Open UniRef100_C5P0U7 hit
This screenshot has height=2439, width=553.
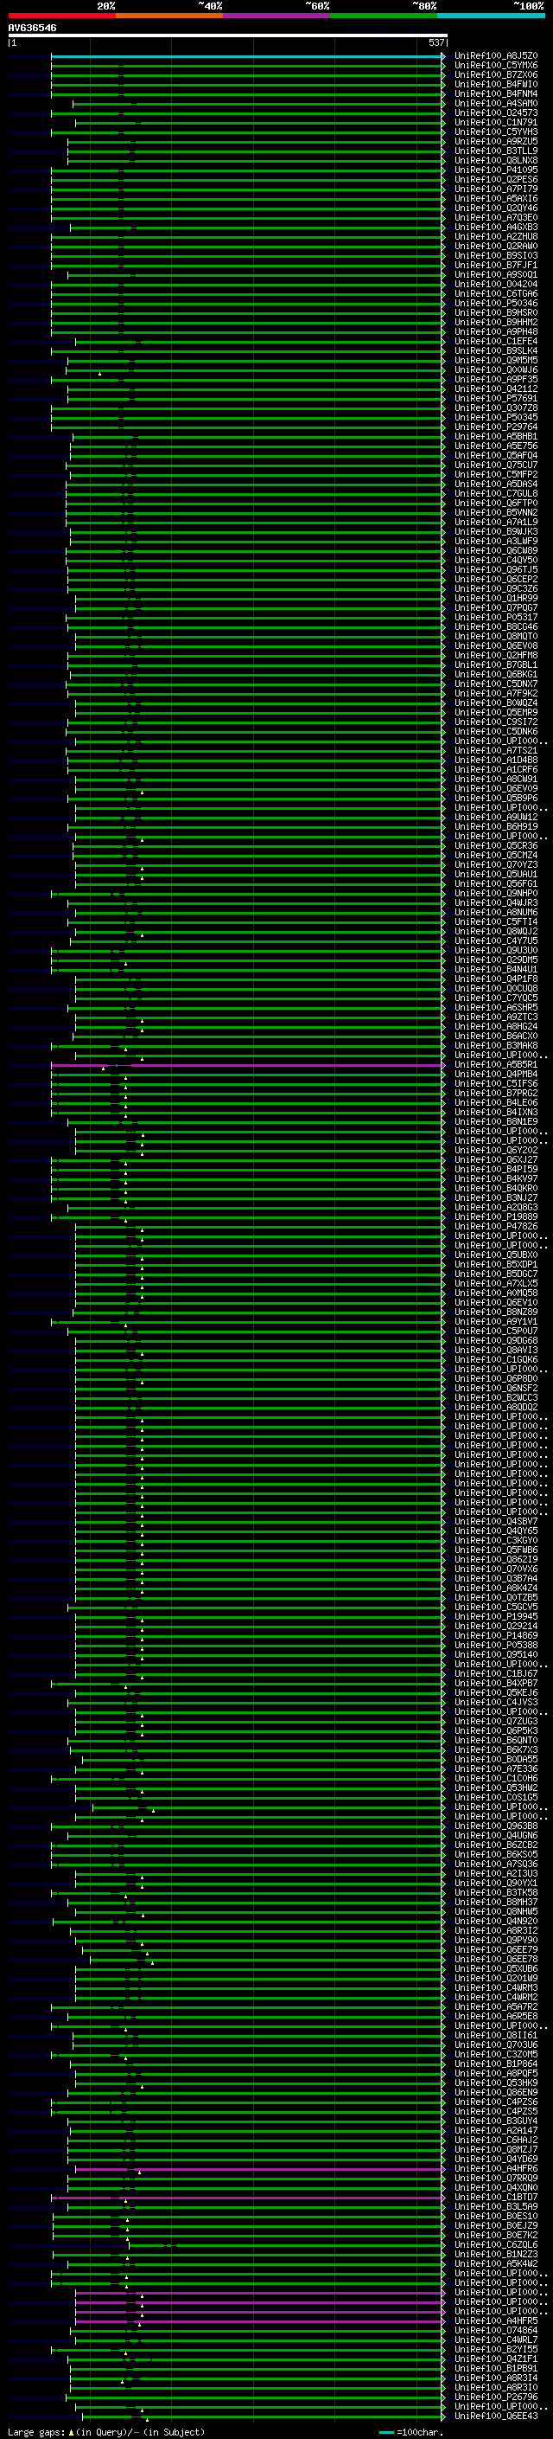tap(496, 1332)
